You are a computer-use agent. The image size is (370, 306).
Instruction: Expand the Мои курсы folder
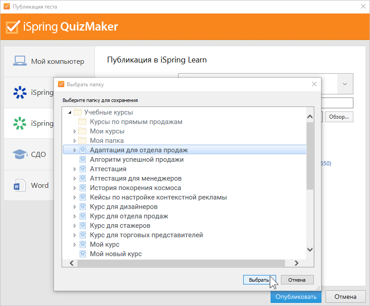click(x=75, y=131)
